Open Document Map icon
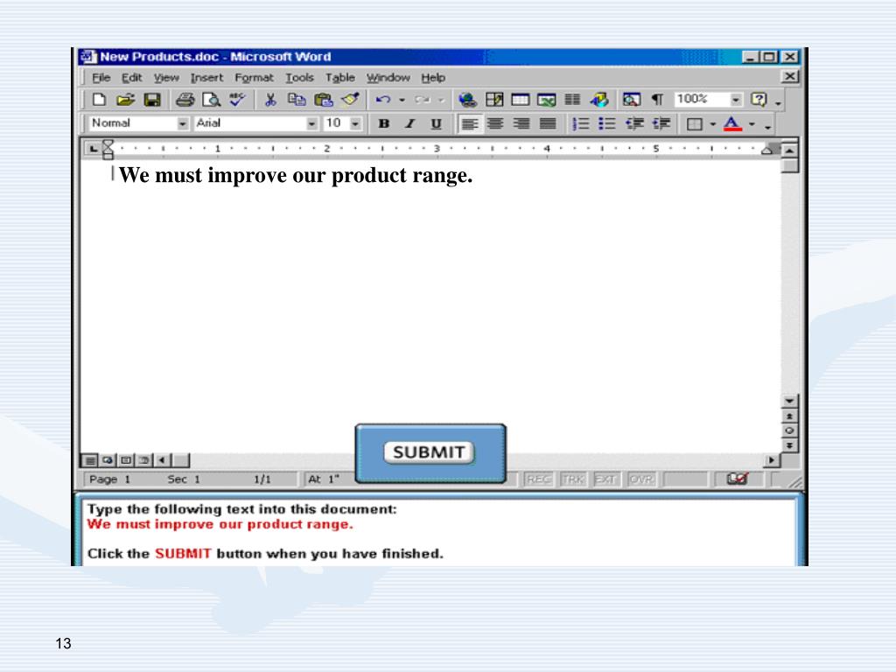This screenshot has width=896, height=672. 631,100
